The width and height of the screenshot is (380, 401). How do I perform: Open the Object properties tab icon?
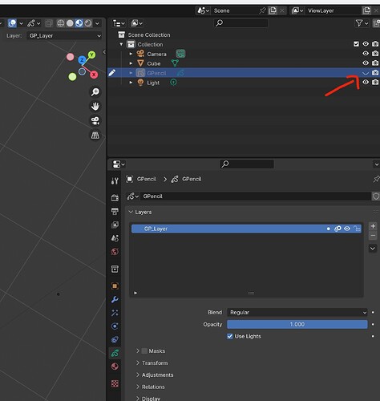pyautogui.click(x=115, y=286)
